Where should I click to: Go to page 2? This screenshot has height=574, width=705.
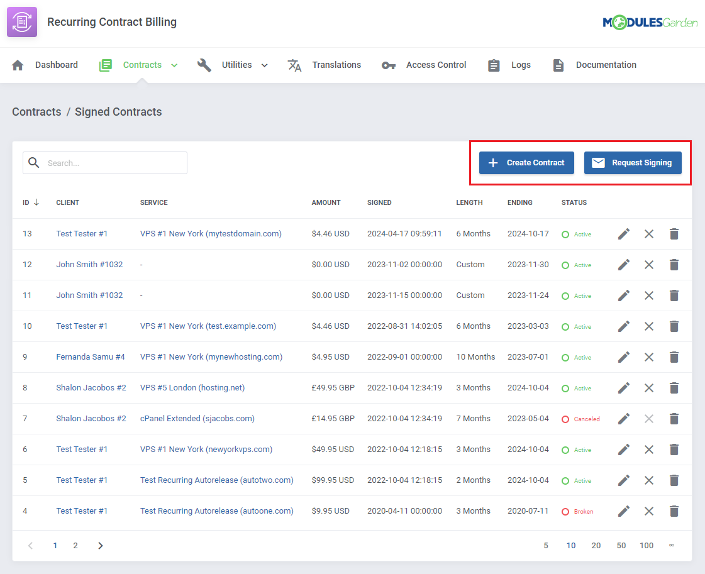point(75,545)
